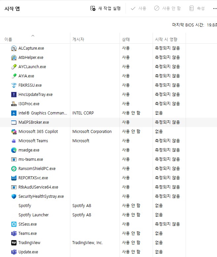
Task: Sort by 시작 시 영향 column header
Action: [x=166, y=39]
